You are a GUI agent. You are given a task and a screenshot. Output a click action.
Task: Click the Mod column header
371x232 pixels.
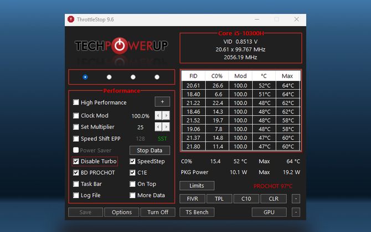[240, 76]
